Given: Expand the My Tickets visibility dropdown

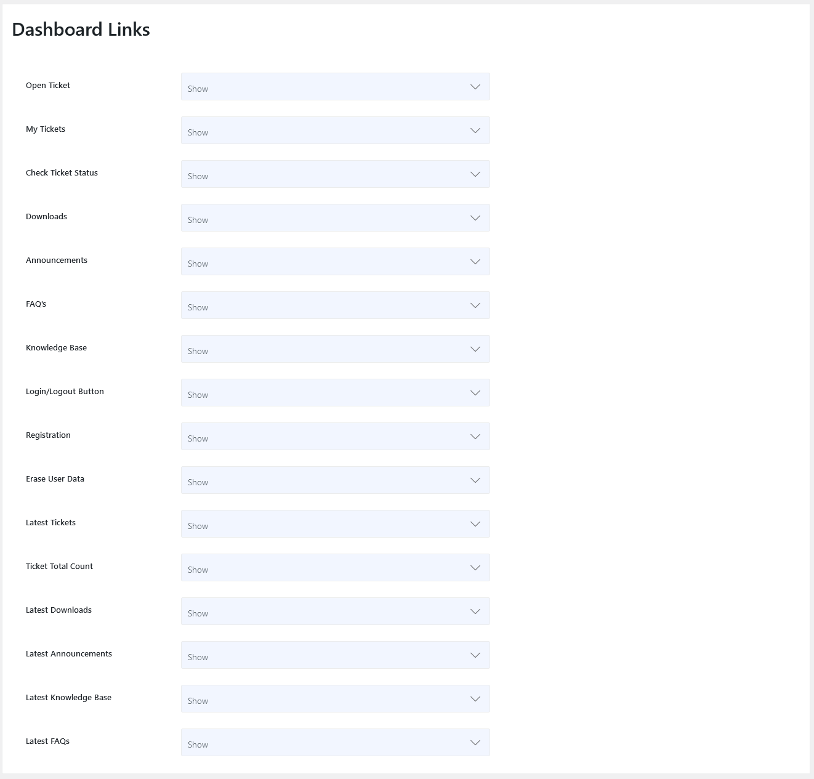Looking at the screenshot, I should point(335,131).
